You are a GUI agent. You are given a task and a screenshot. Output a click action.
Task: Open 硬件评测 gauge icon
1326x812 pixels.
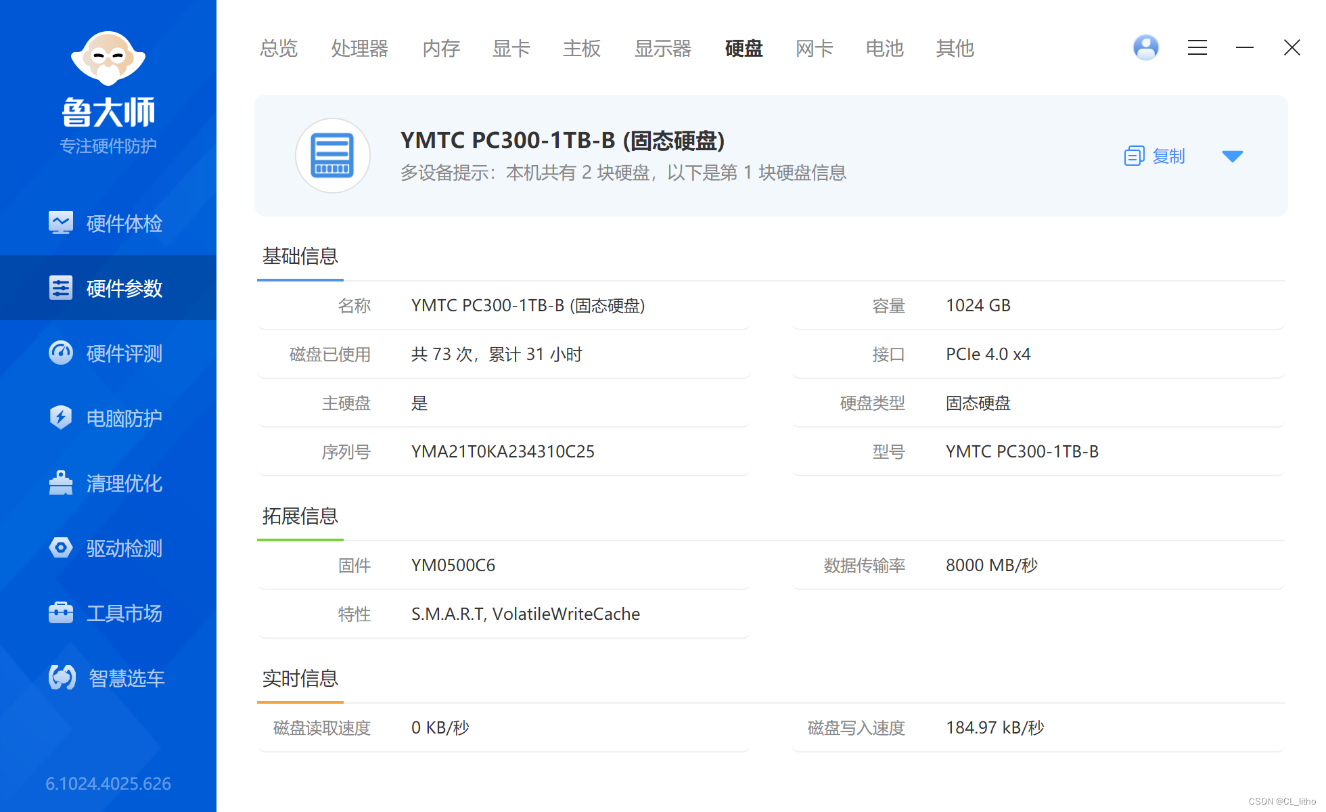[61, 353]
